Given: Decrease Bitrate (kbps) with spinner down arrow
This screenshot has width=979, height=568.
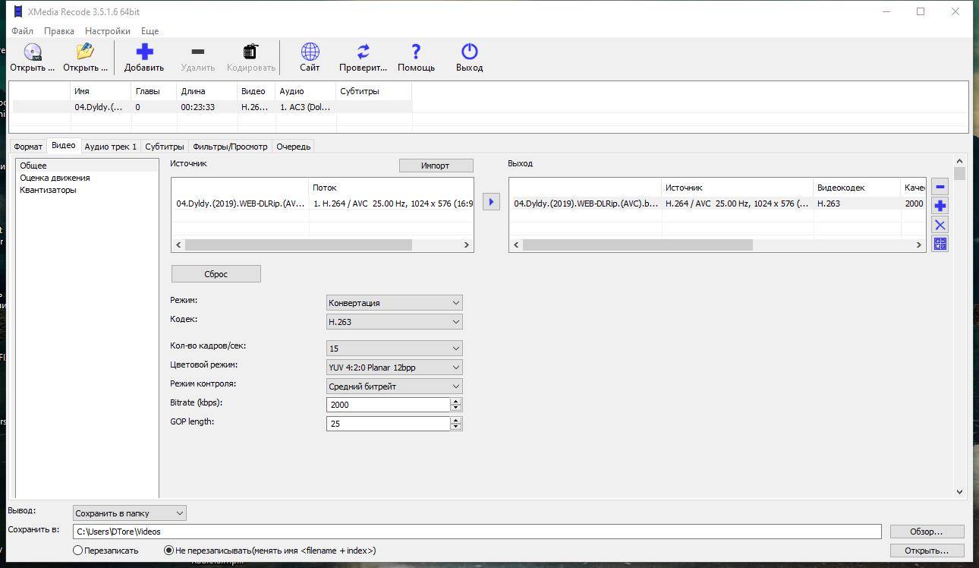Looking at the screenshot, I should [455, 409].
